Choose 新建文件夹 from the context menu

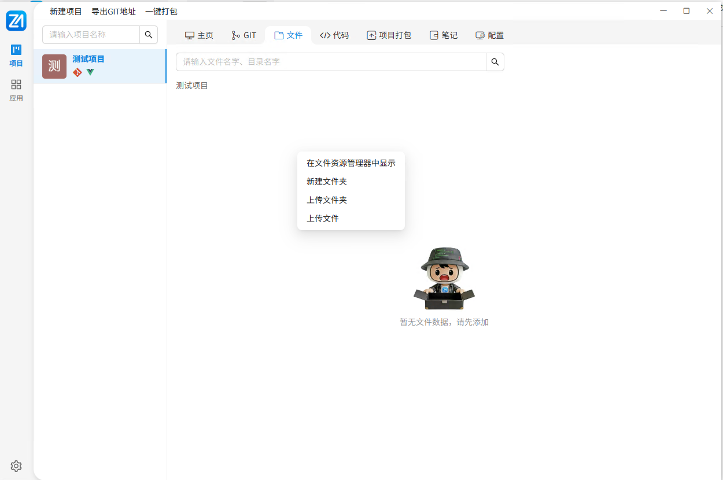point(327,181)
